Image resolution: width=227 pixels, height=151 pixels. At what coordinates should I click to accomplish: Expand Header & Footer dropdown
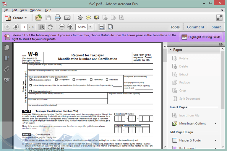[215, 140]
